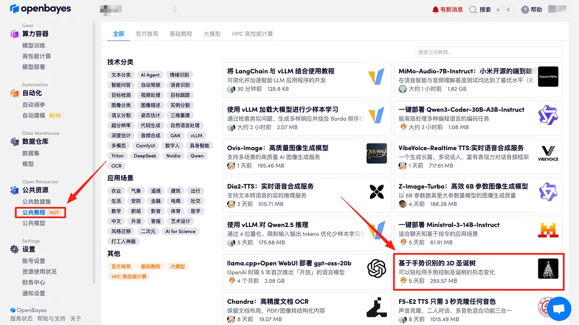The width and height of the screenshot is (579, 325).
Task: Click the OpenAI logo on gpt-oss-20b card
Action: [377, 269]
